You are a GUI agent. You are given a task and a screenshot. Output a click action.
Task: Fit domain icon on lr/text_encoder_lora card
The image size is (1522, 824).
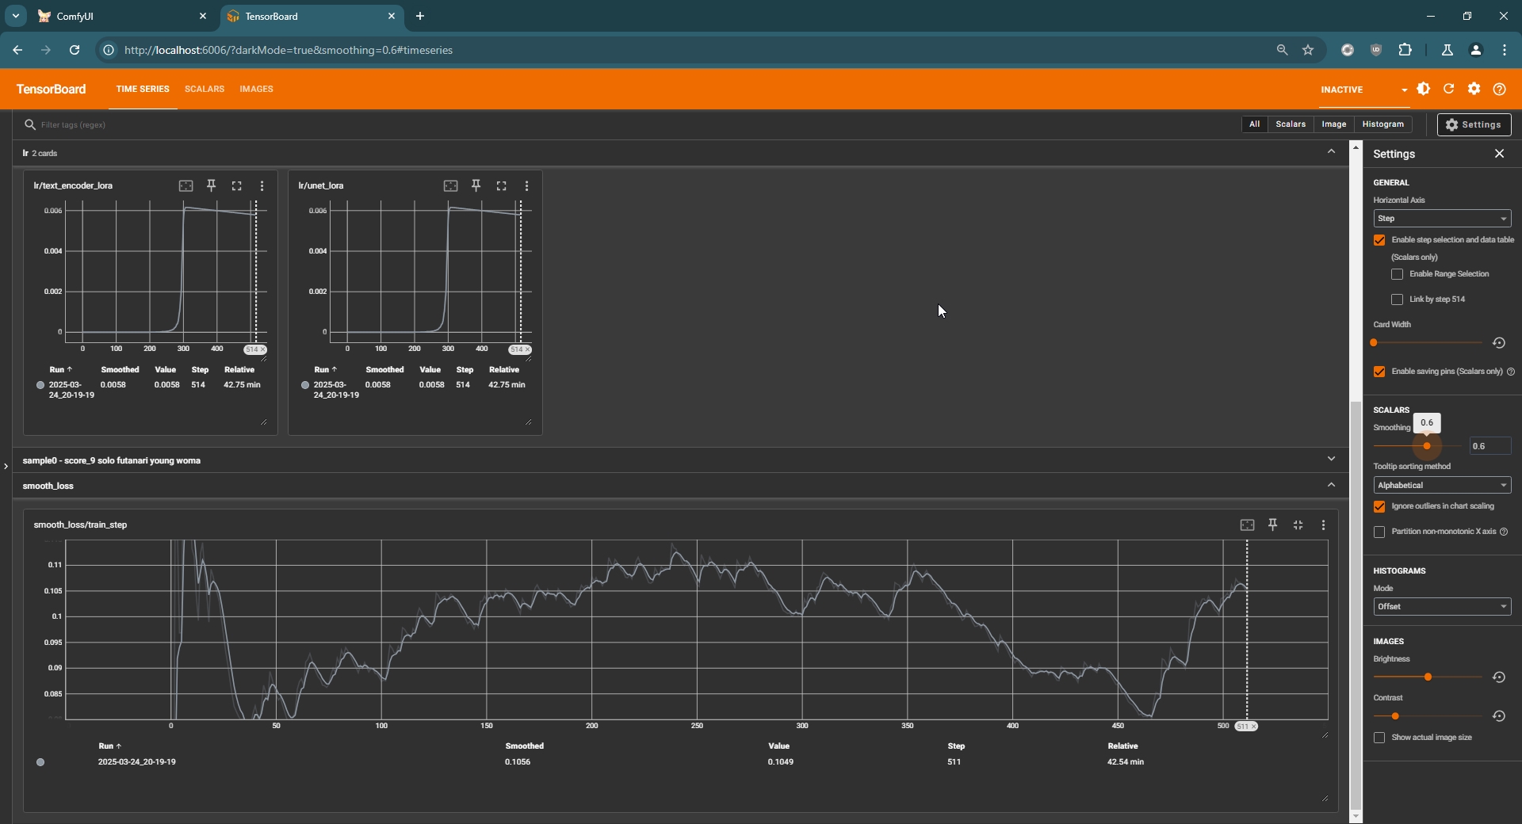pos(185,185)
